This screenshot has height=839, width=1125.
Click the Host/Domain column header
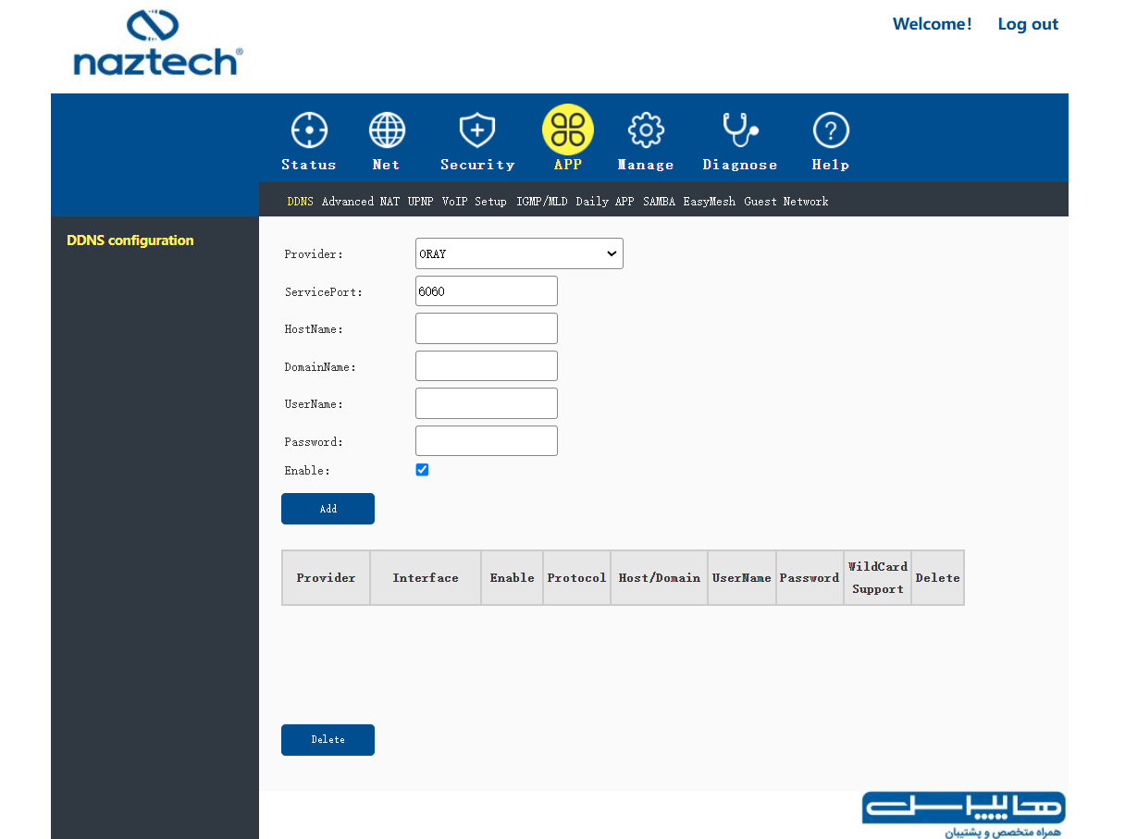tap(660, 578)
